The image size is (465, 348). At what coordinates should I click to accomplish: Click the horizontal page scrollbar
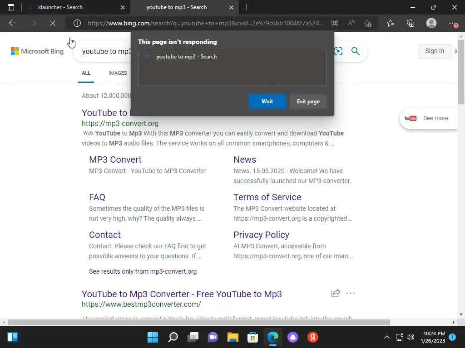(x=199, y=322)
